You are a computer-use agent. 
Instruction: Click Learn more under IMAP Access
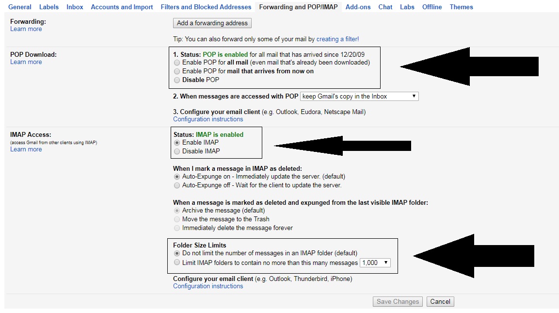[26, 149]
